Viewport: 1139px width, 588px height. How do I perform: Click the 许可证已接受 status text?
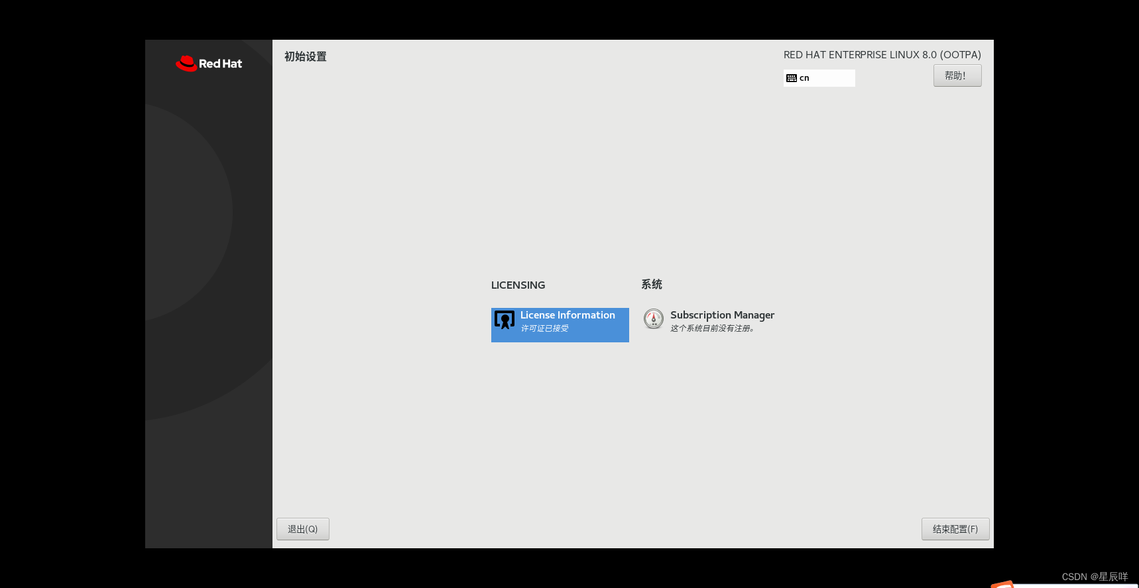pyautogui.click(x=544, y=328)
